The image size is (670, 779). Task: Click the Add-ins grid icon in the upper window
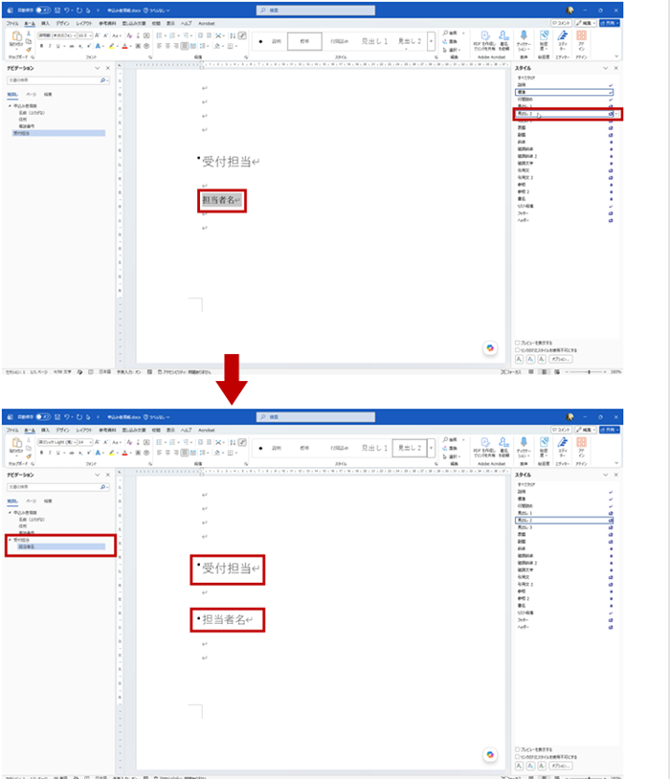click(581, 35)
